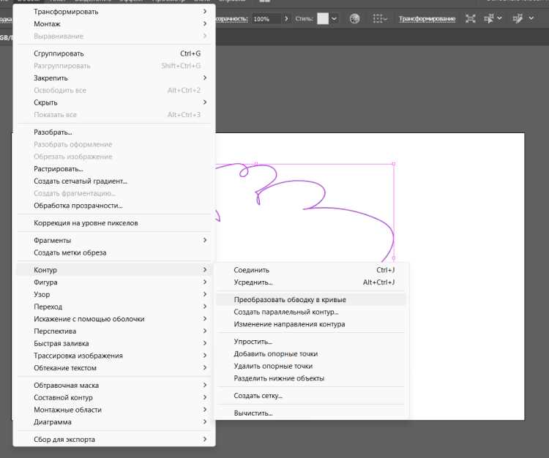The width and height of the screenshot is (549, 458).
Task: Expand the opacity 100% slider arrow
Action: click(286, 18)
